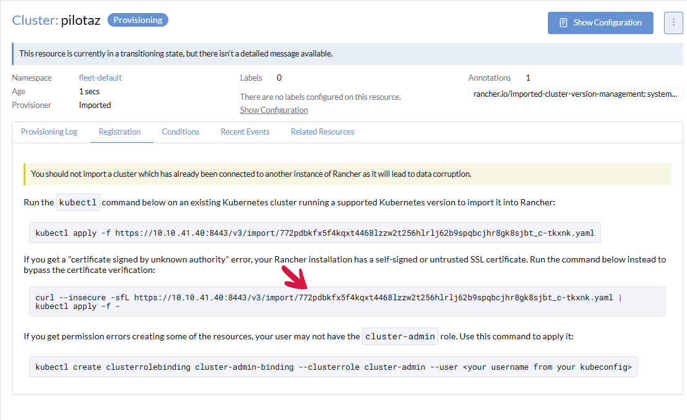Viewport: 687px width, 420px height.
Task: Switch to the Provisioning Log tab
Action: pos(49,132)
